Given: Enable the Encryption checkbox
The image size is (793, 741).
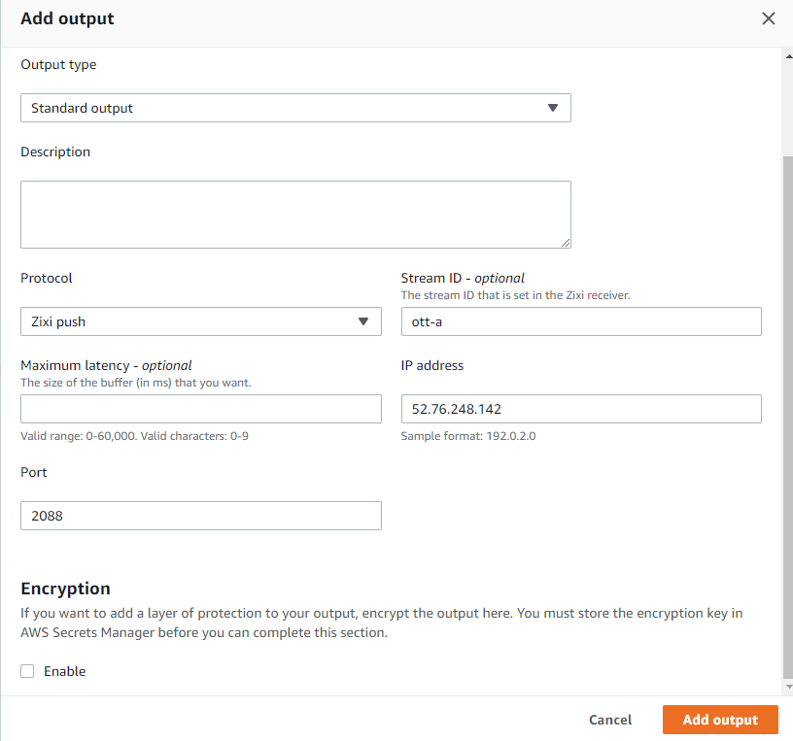Looking at the screenshot, I should (x=27, y=671).
